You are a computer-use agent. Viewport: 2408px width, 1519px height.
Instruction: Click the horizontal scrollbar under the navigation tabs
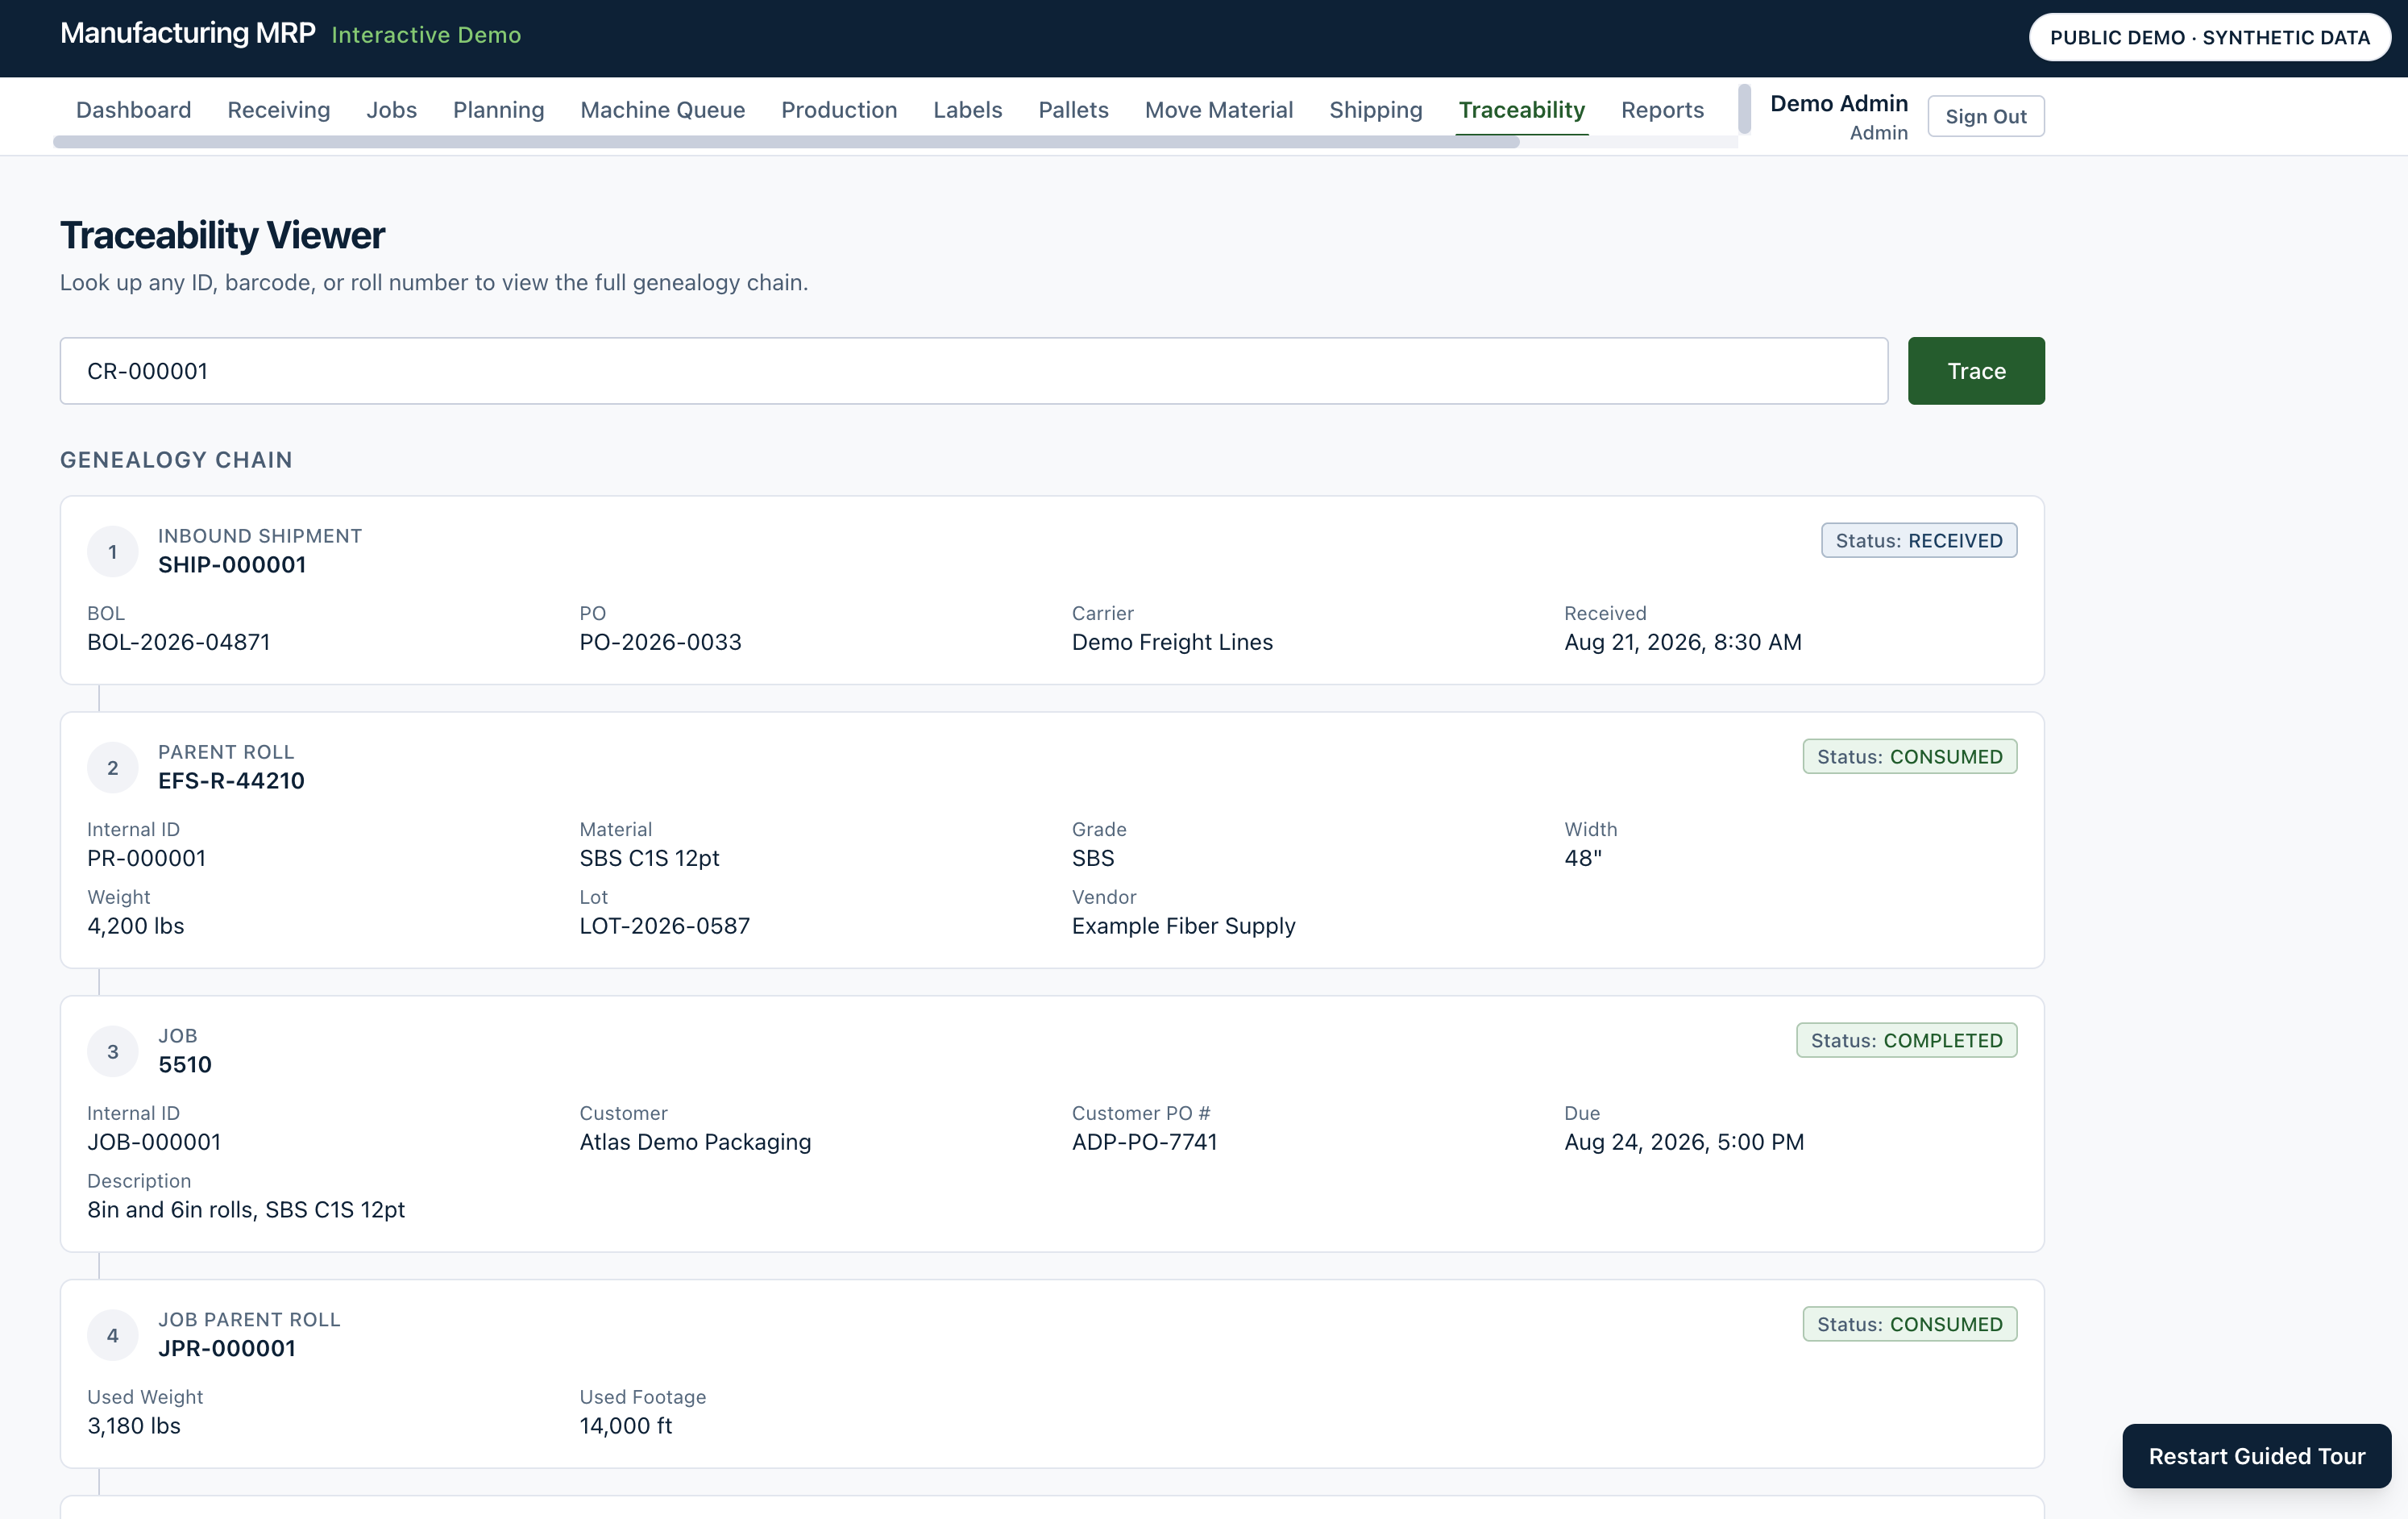coord(786,142)
